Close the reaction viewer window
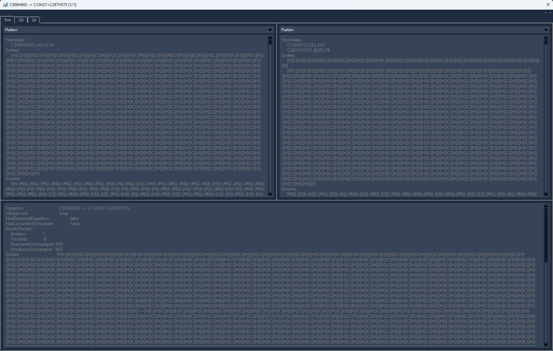Viewport: 553px width, 351px height. (548, 4)
